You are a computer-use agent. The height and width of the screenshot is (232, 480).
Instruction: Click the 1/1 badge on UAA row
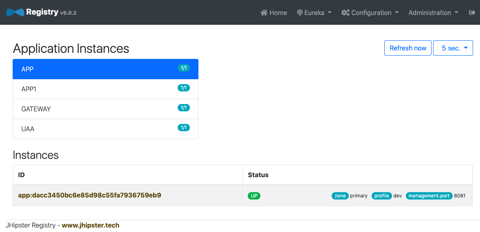tap(184, 128)
